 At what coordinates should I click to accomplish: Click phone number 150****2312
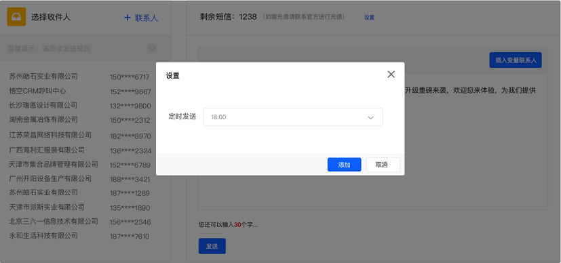[x=130, y=121]
